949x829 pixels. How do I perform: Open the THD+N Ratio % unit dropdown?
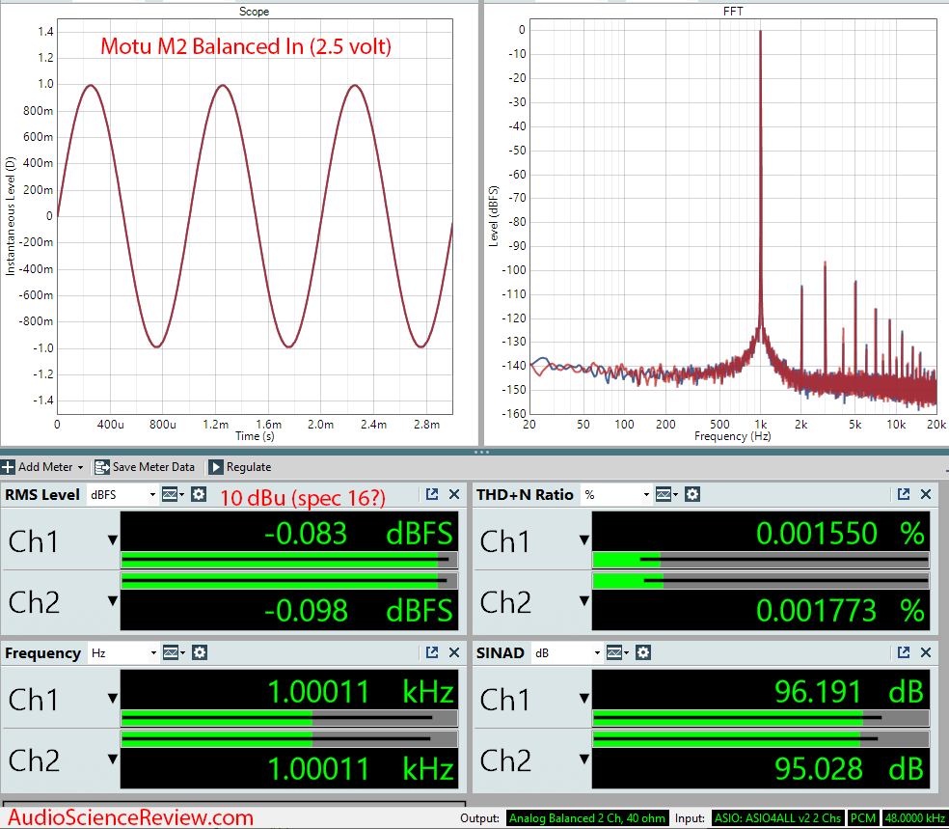(616, 495)
